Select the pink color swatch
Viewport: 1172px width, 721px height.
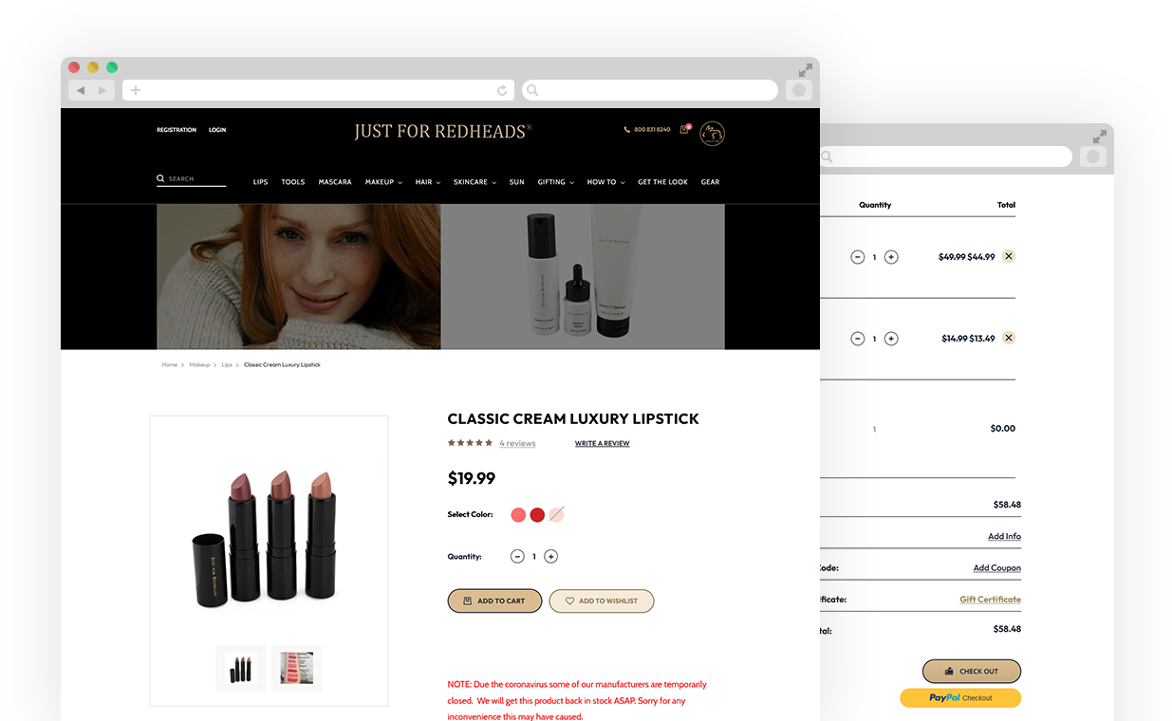click(518, 515)
